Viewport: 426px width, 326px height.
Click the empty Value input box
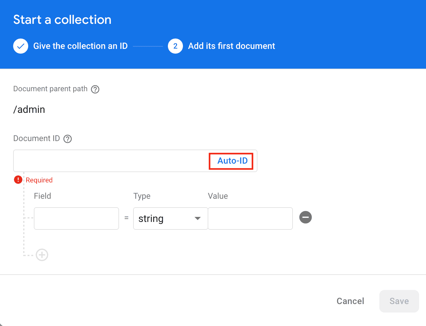click(250, 218)
